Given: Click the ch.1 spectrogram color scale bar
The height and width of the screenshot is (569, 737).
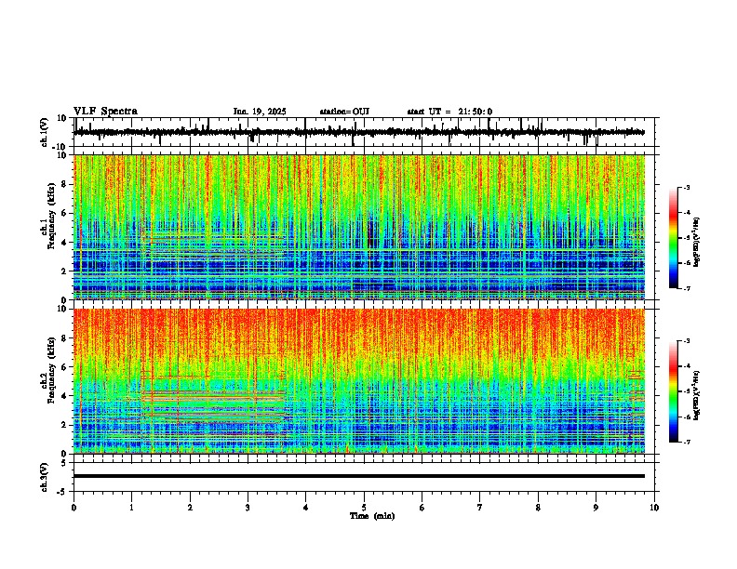Looking at the screenshot, I should point(674,238).
